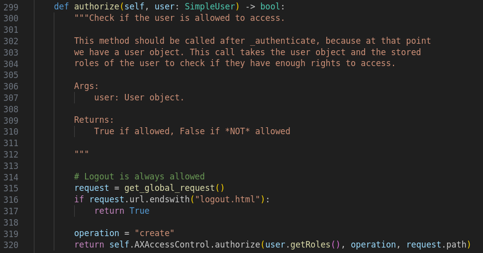Click line number 299 in the gutter
The image size is (483, 253).
click(11, 7)
